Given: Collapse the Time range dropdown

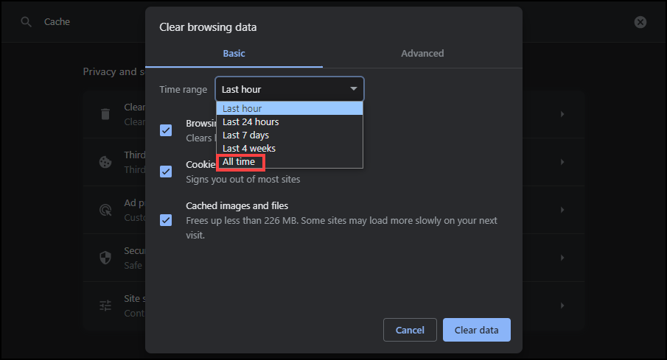Looking at the screenshot, I should (289, 89).
